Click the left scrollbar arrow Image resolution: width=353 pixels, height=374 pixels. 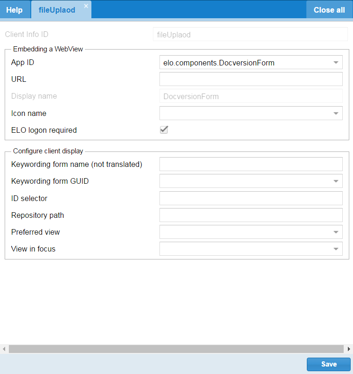click(x=3, y=349)
